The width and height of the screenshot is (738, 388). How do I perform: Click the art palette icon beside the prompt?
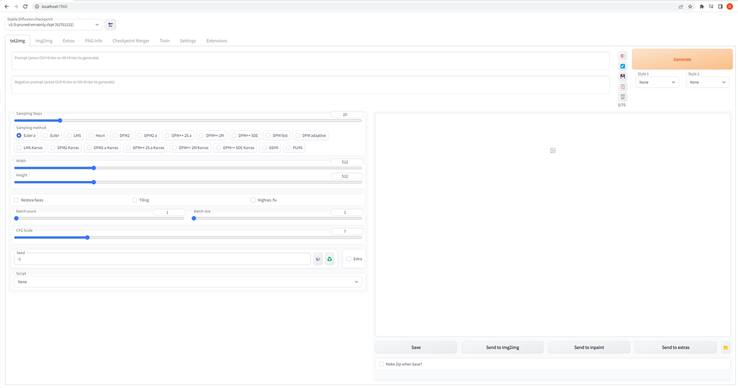pyautogui.click(x=623, y=56)
